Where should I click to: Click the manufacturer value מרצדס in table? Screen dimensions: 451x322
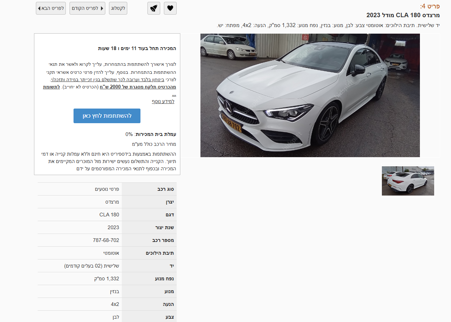tap(112, 202)
